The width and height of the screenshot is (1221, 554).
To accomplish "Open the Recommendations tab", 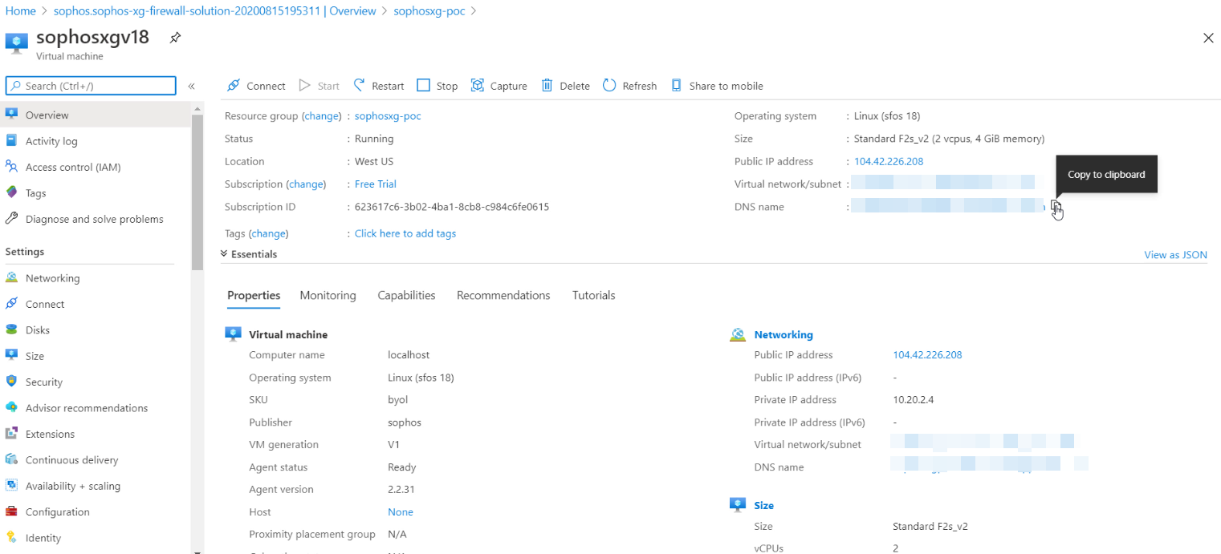I will pos(503,295).
